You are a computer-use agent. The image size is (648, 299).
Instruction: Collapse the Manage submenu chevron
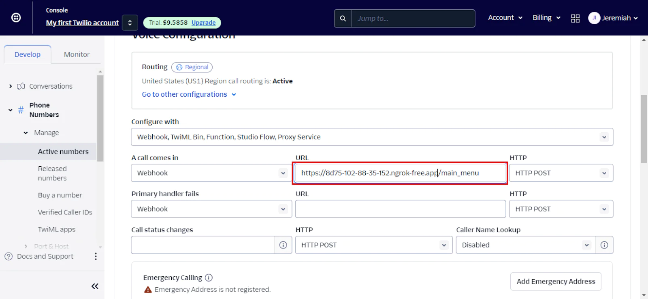[26, 133]
